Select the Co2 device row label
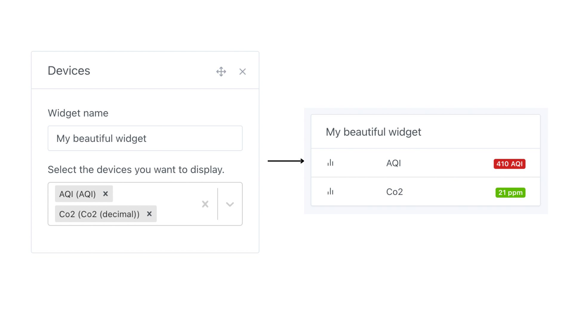Viewport: 573px width, 322px height. coord(394,192)
